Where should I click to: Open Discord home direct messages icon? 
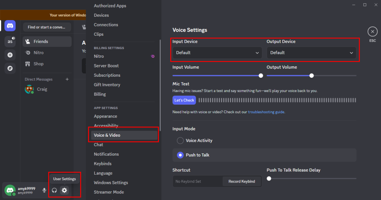tap(10, 26)
